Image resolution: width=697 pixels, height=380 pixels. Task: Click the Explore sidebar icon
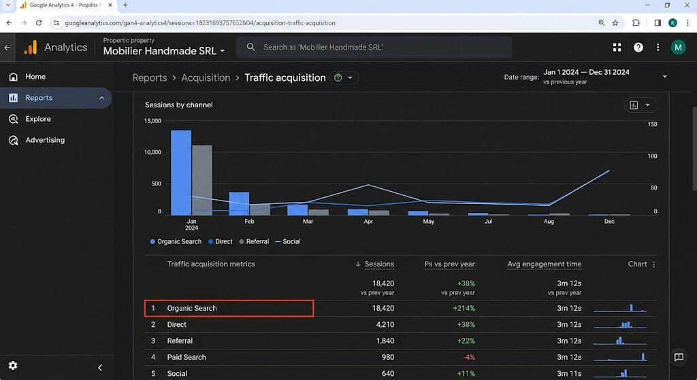14,119
